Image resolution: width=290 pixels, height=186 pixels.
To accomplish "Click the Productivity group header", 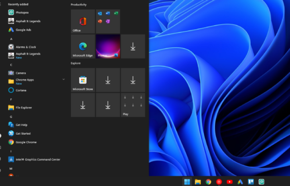I will coord(79,5).
